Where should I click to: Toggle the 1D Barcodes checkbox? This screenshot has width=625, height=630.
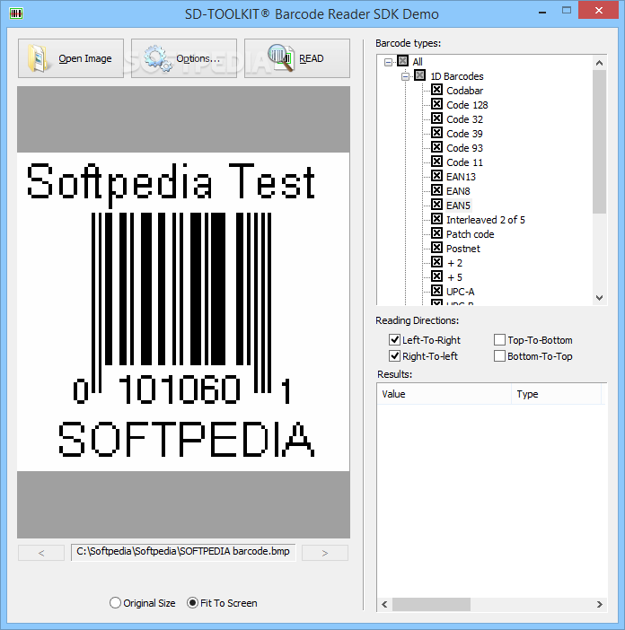(419, 75)
